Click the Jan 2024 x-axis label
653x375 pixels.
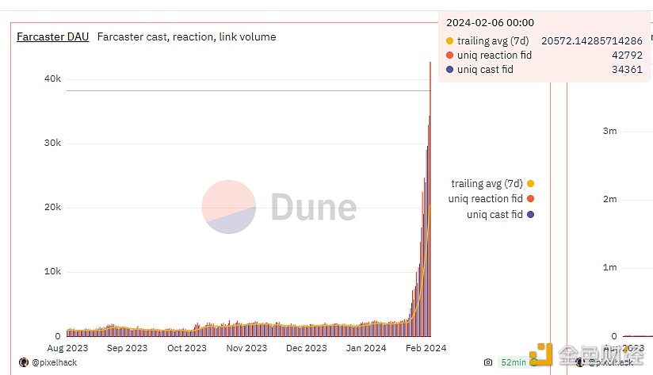click(x=366, y=348)
